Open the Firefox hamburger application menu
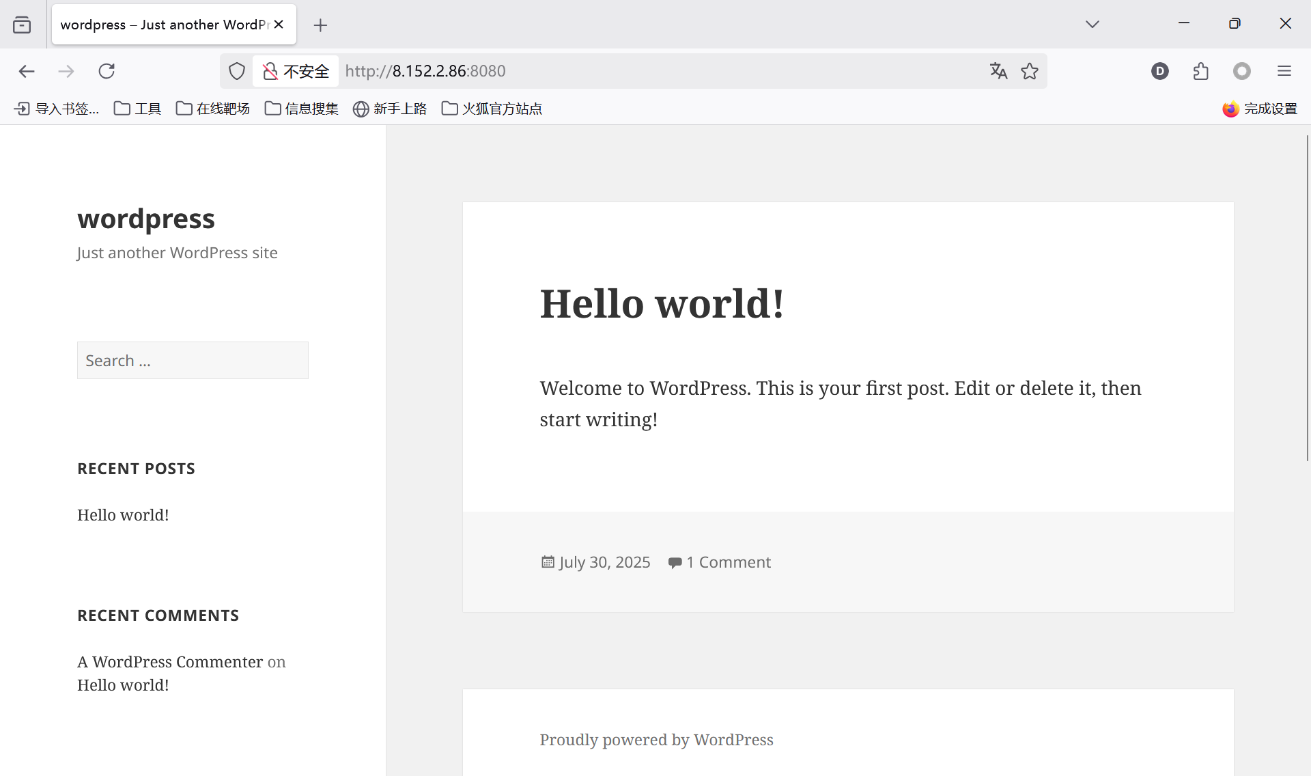 [x=1284, y=71]
